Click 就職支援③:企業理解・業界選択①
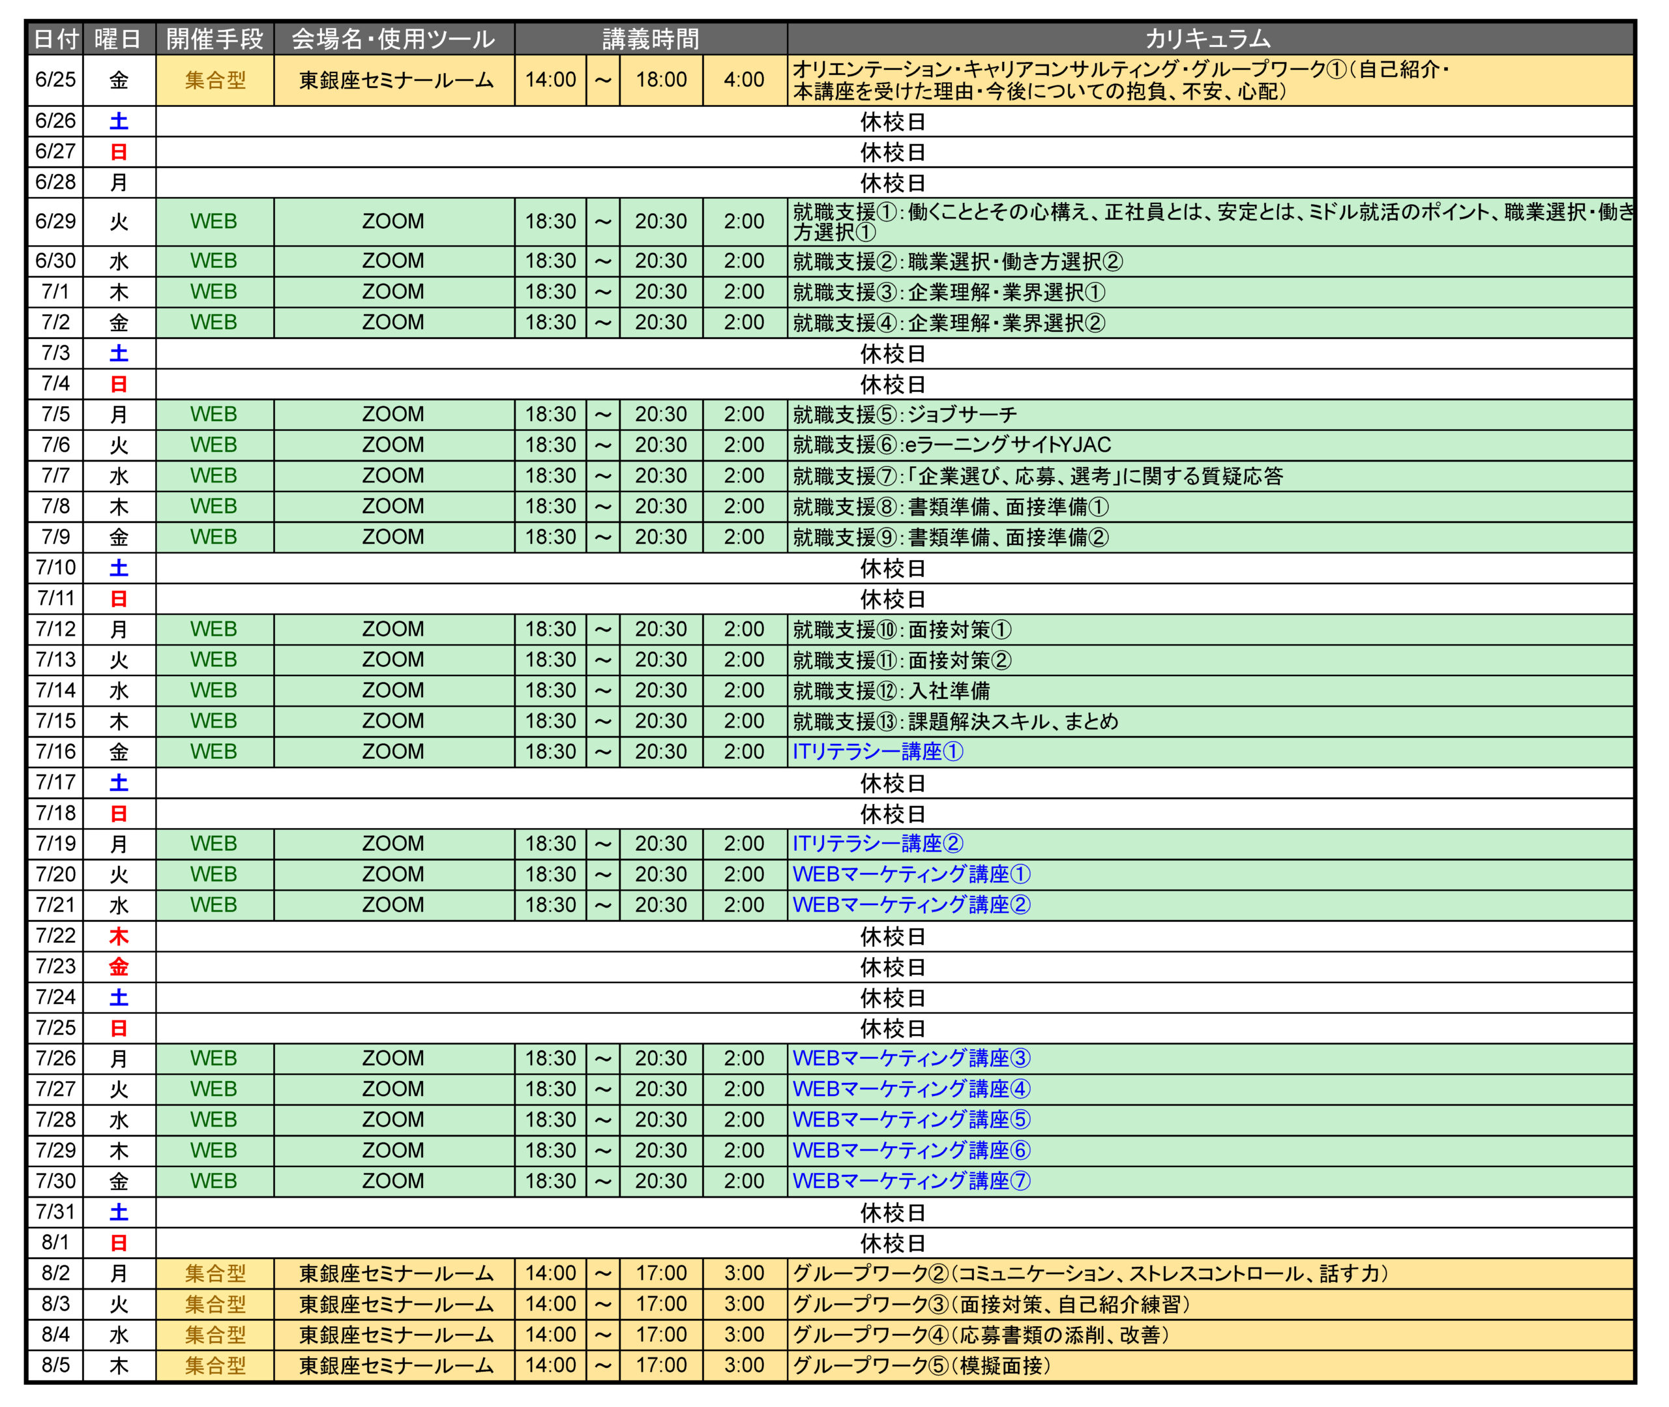 tap(949, 292)
